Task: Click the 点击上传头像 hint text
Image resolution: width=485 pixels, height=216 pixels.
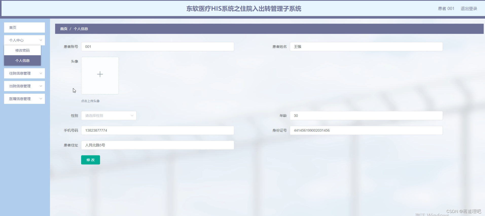Action: pyautogui.click(x=90, y=101)
